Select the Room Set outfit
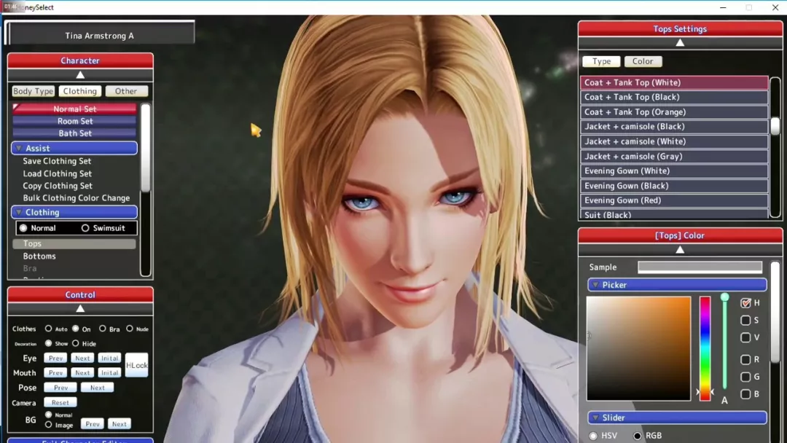787x443 pixels. pos(74,121)
